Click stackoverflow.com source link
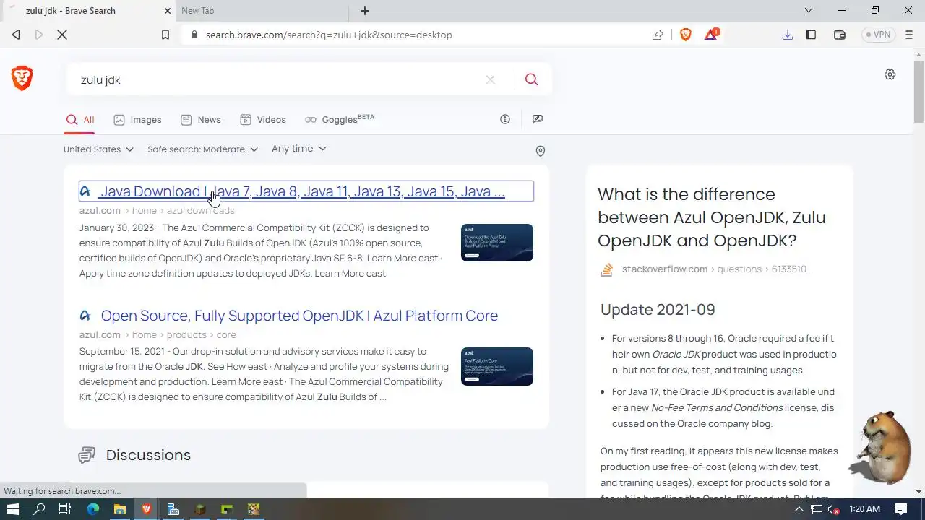The height and width of the screenshot is (520, 925). tap(665, 269)
